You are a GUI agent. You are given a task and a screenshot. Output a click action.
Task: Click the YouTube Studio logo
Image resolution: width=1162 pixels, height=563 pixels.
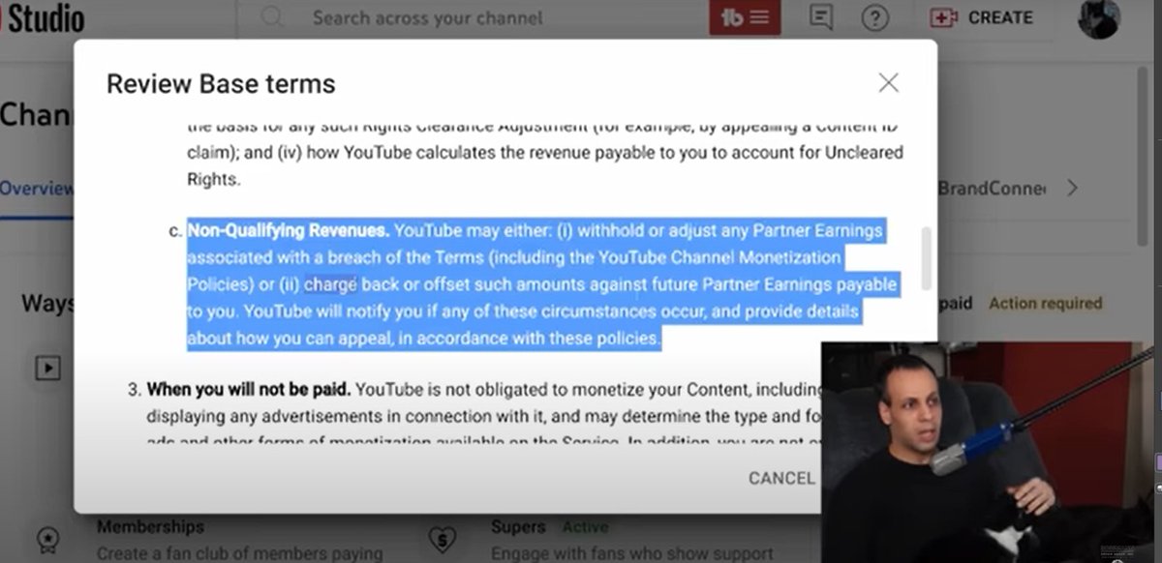[x=43, y=17]
